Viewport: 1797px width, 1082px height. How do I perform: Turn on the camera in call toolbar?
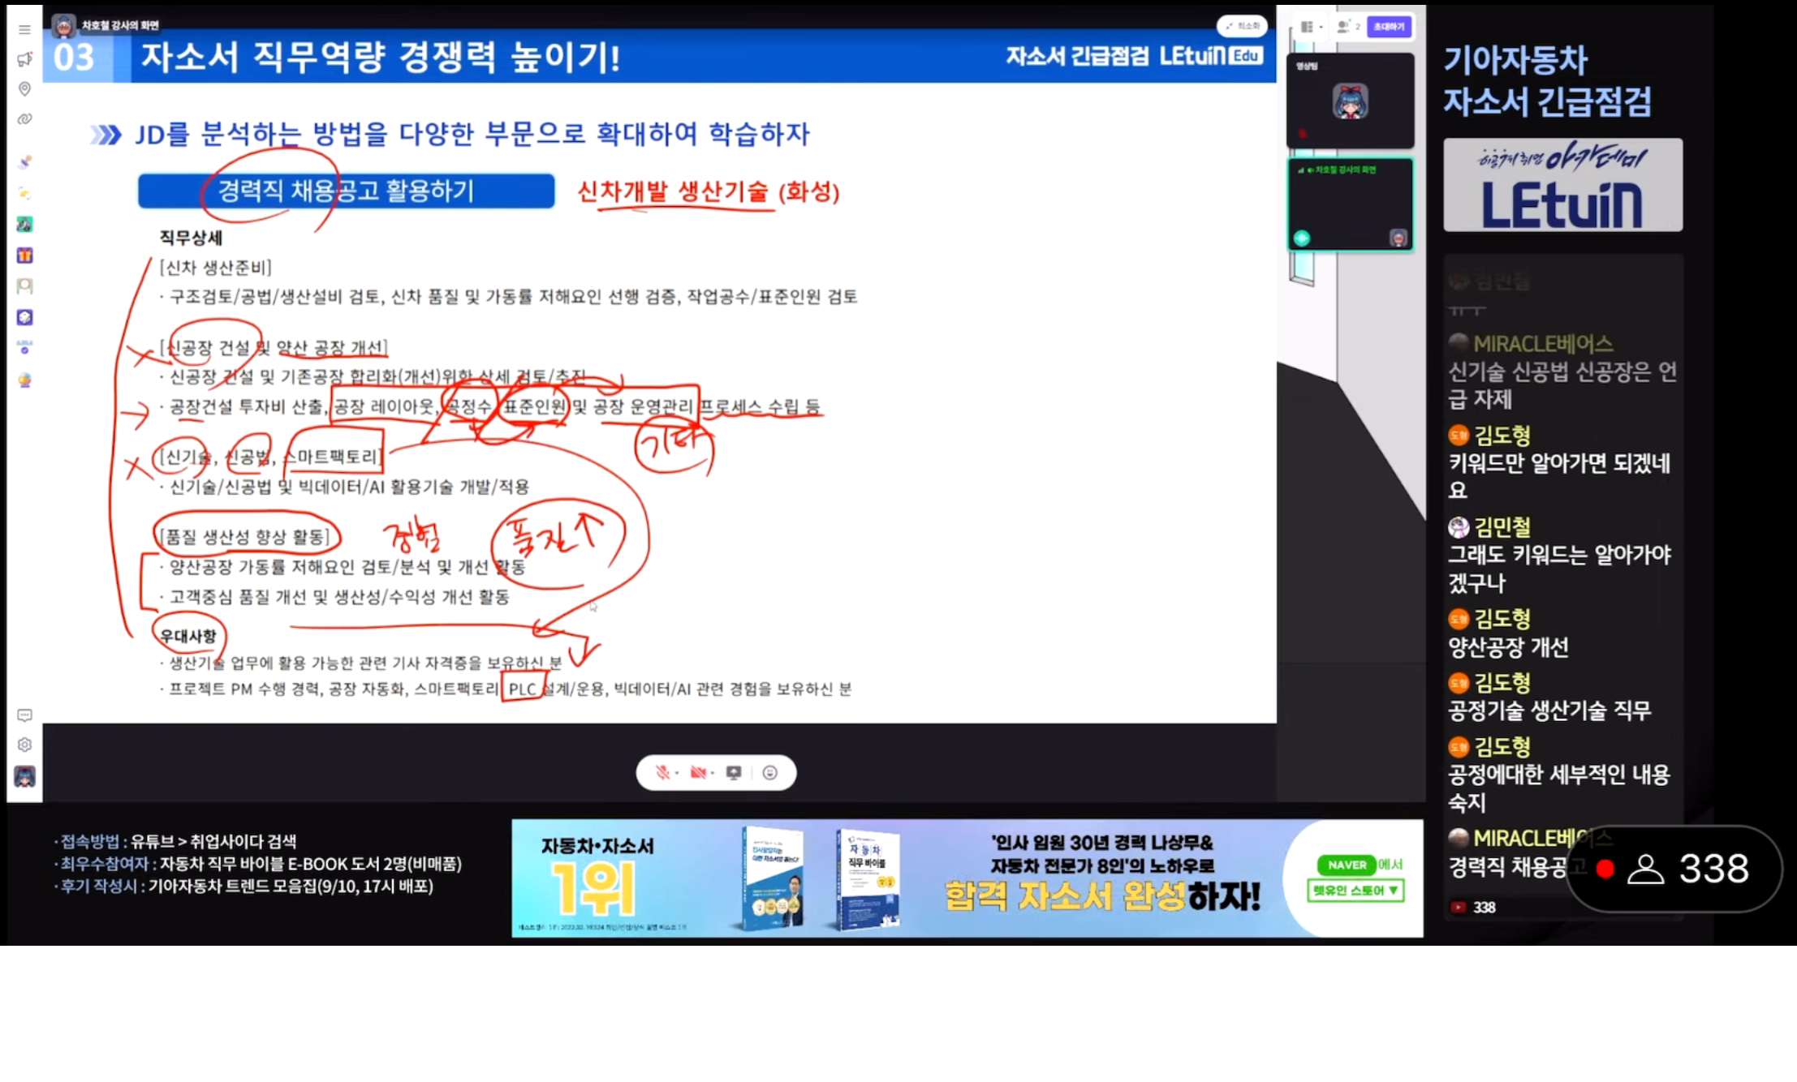(x=697, y=773)
